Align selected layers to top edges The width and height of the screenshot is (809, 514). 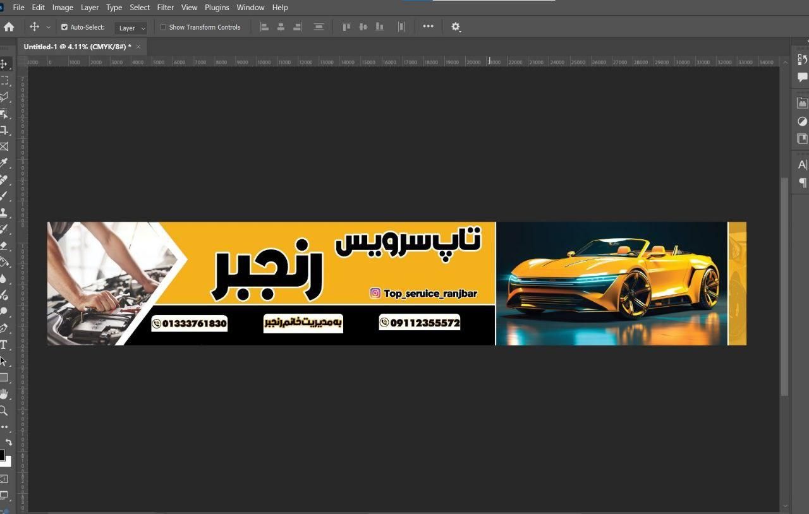point(346,27)
